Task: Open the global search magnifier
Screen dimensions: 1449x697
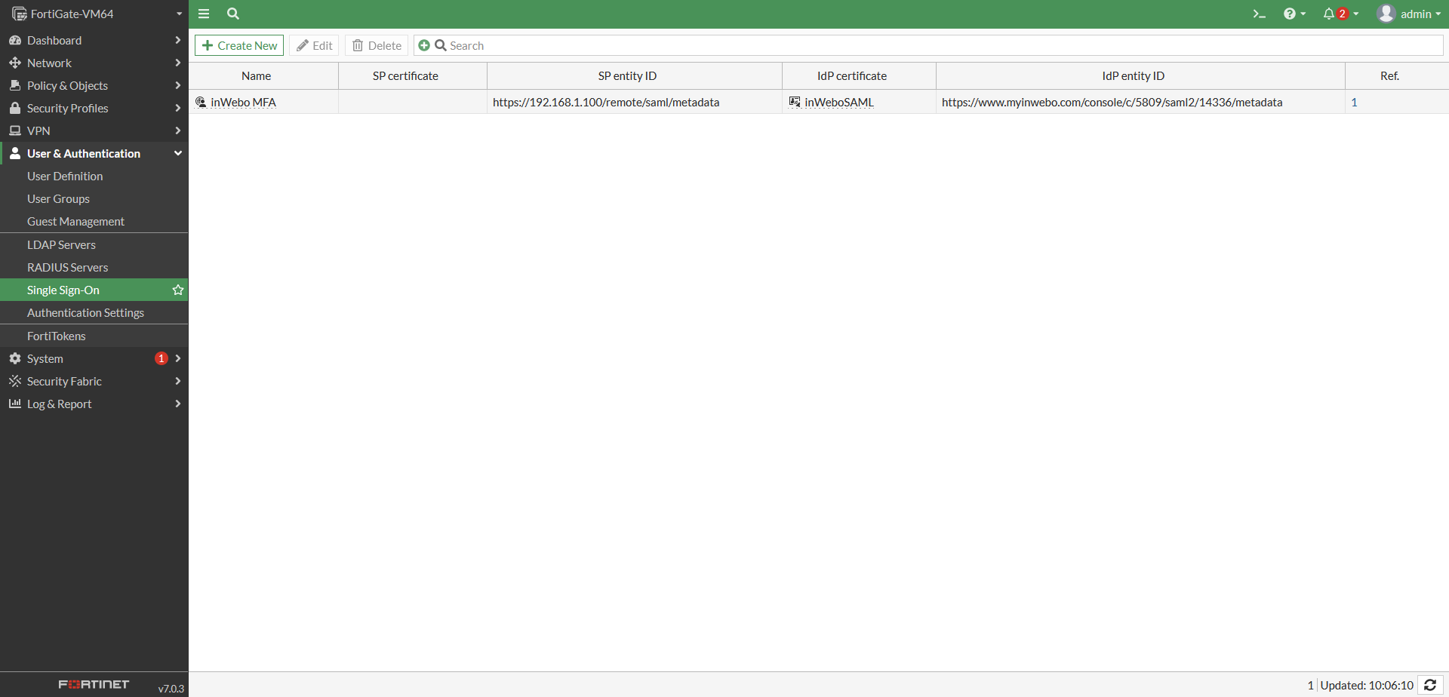Action: tap(232, 14)
